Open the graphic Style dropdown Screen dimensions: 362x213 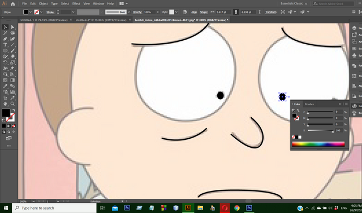pos(176,12)
